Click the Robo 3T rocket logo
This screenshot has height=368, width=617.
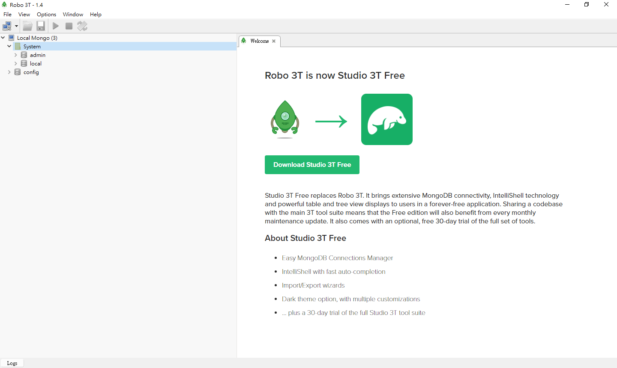point(285,119)
